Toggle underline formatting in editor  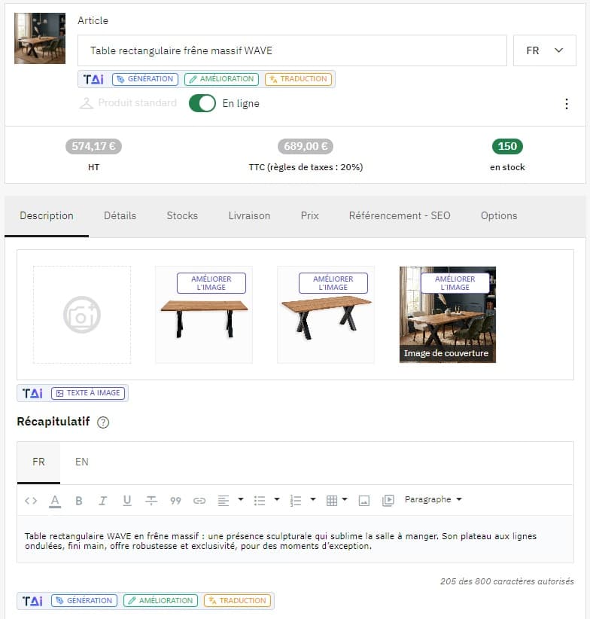pos(127,501)
